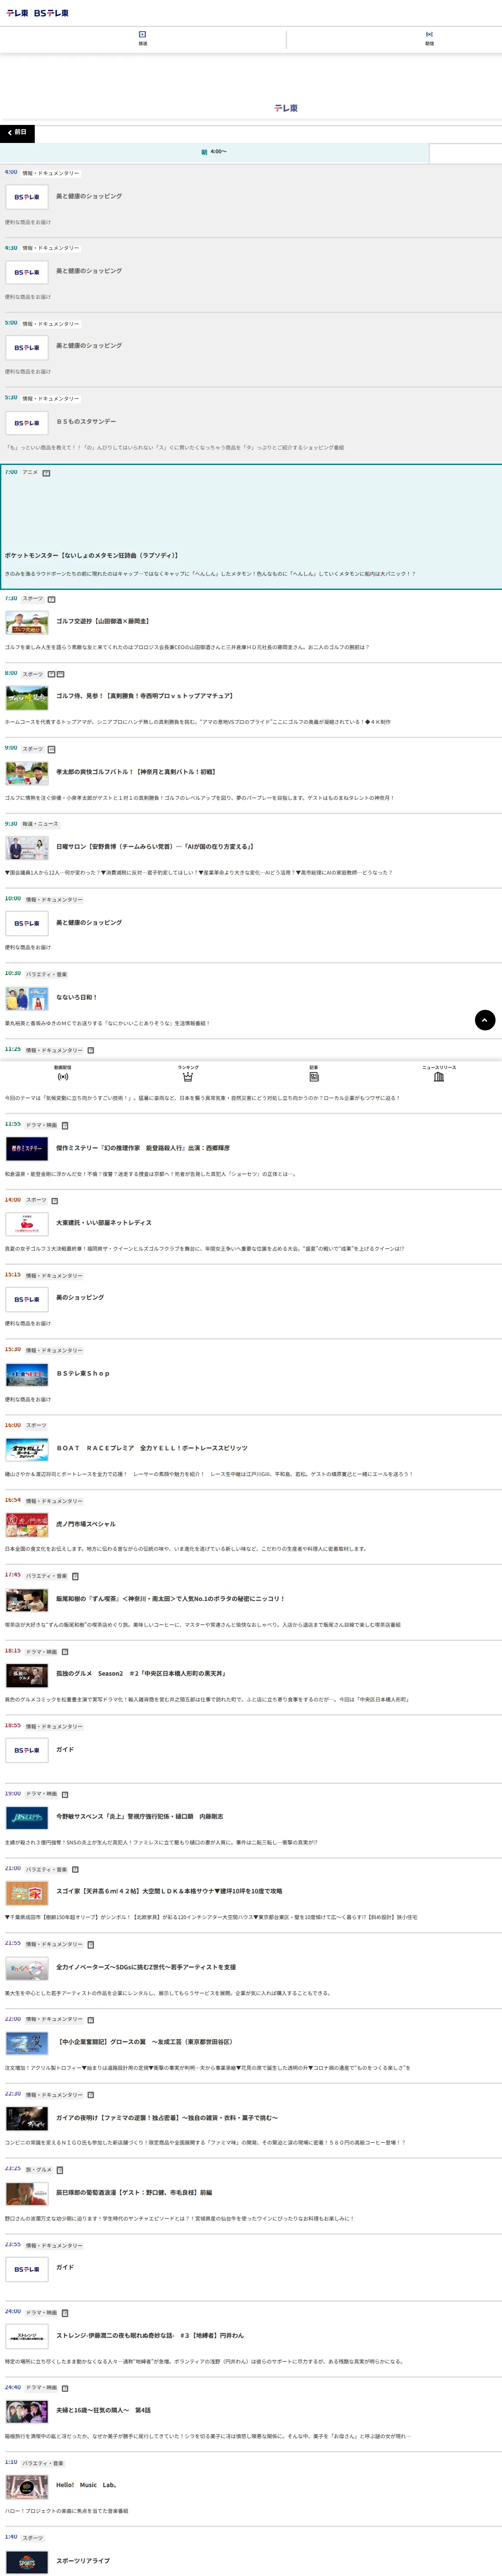
Task: Click ゴルフ交遊抄 thumbnail
Action: pos(27,623)
